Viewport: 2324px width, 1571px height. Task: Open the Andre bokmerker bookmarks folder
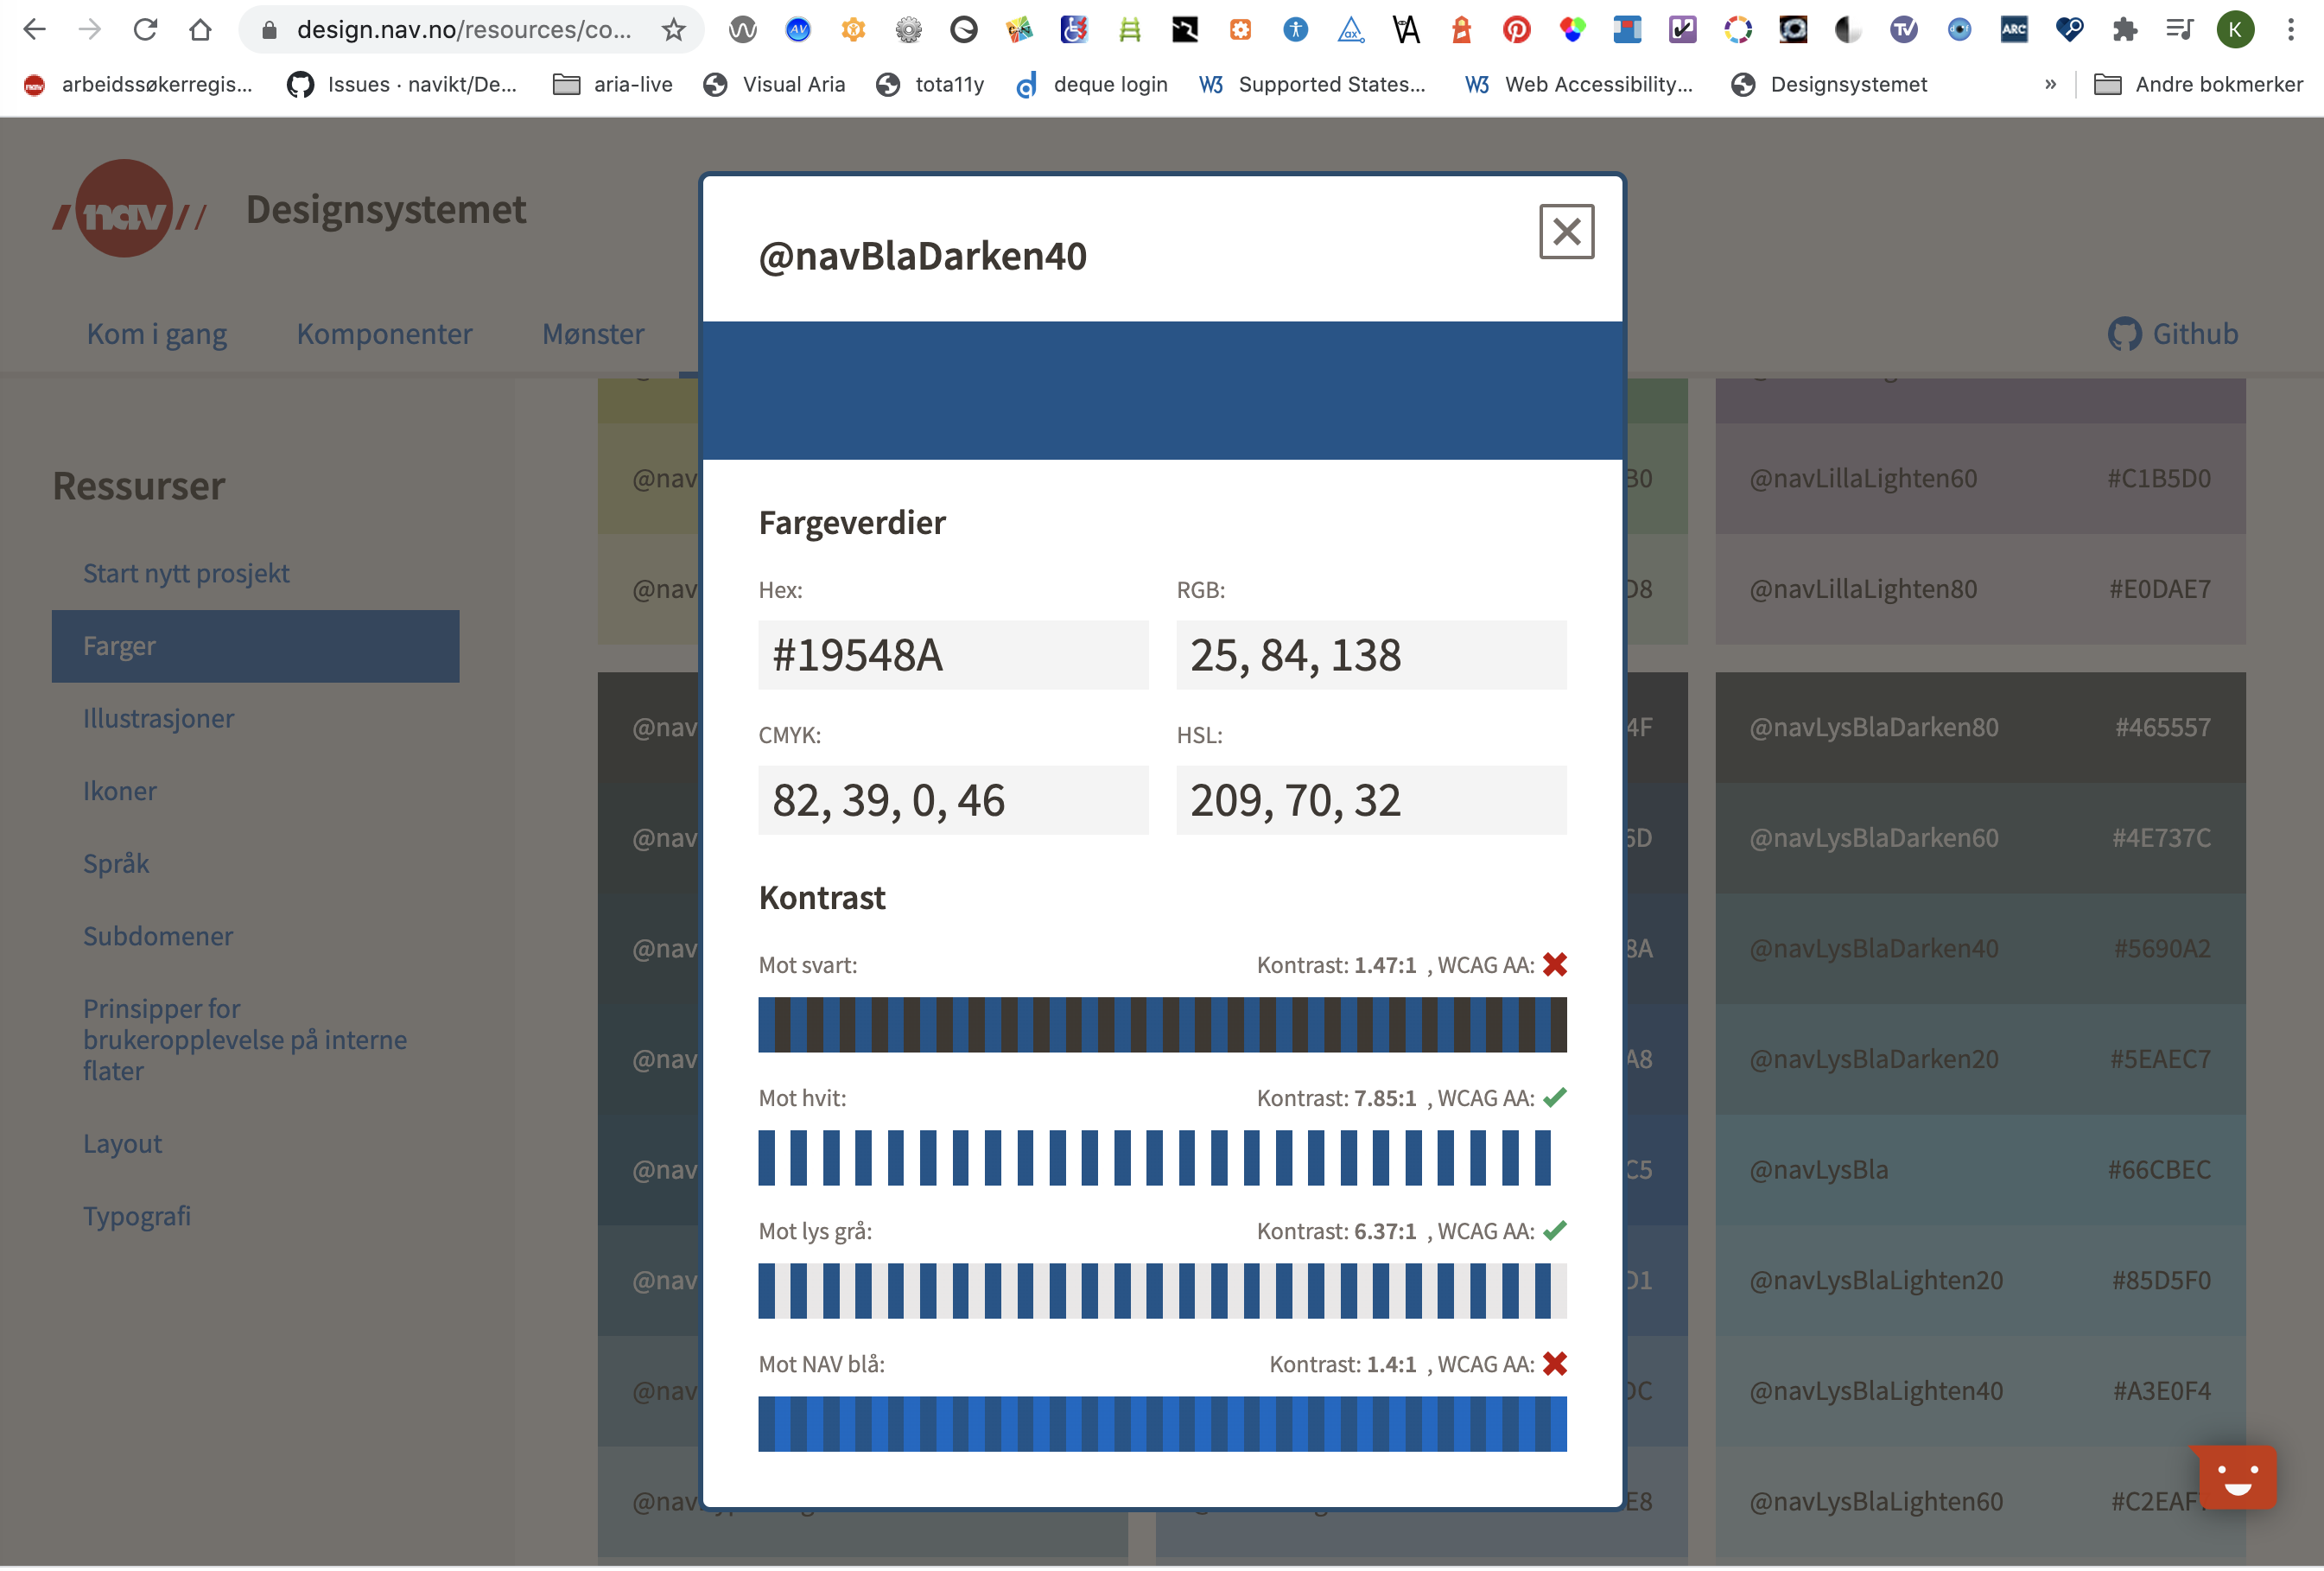(2198, 85)
